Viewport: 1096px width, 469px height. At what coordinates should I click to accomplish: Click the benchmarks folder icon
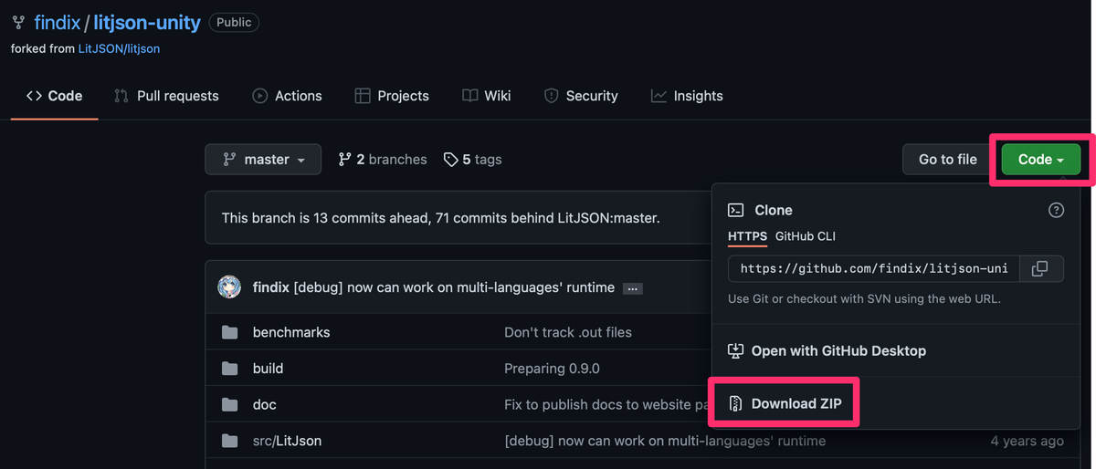tap(229, 332)
